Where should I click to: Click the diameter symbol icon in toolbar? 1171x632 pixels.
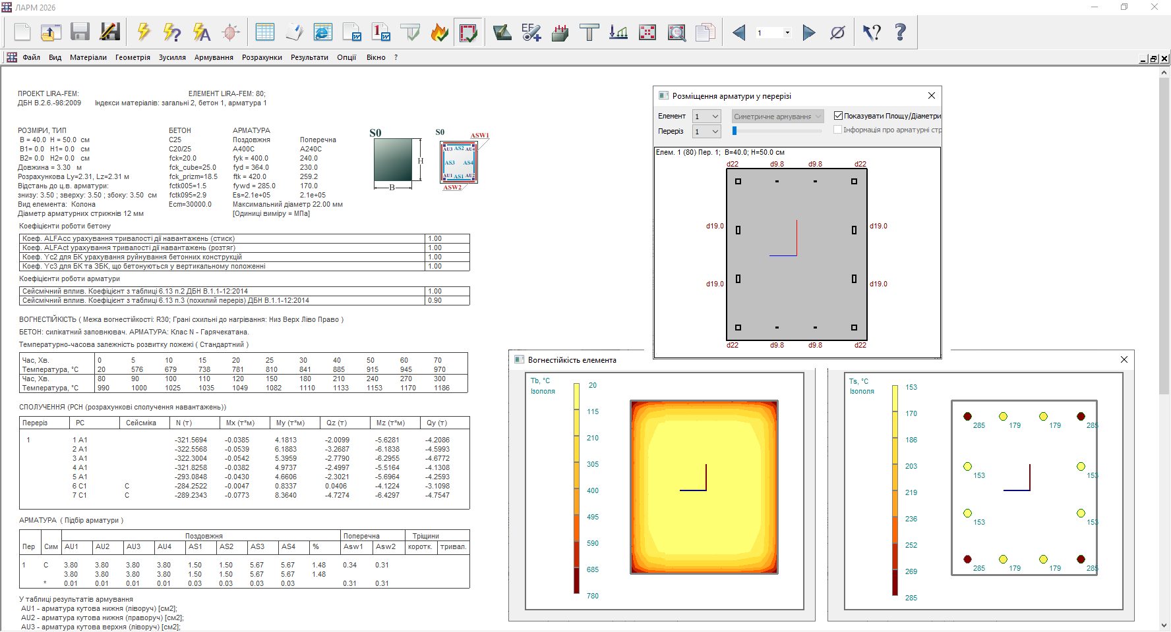coord(837,32)
